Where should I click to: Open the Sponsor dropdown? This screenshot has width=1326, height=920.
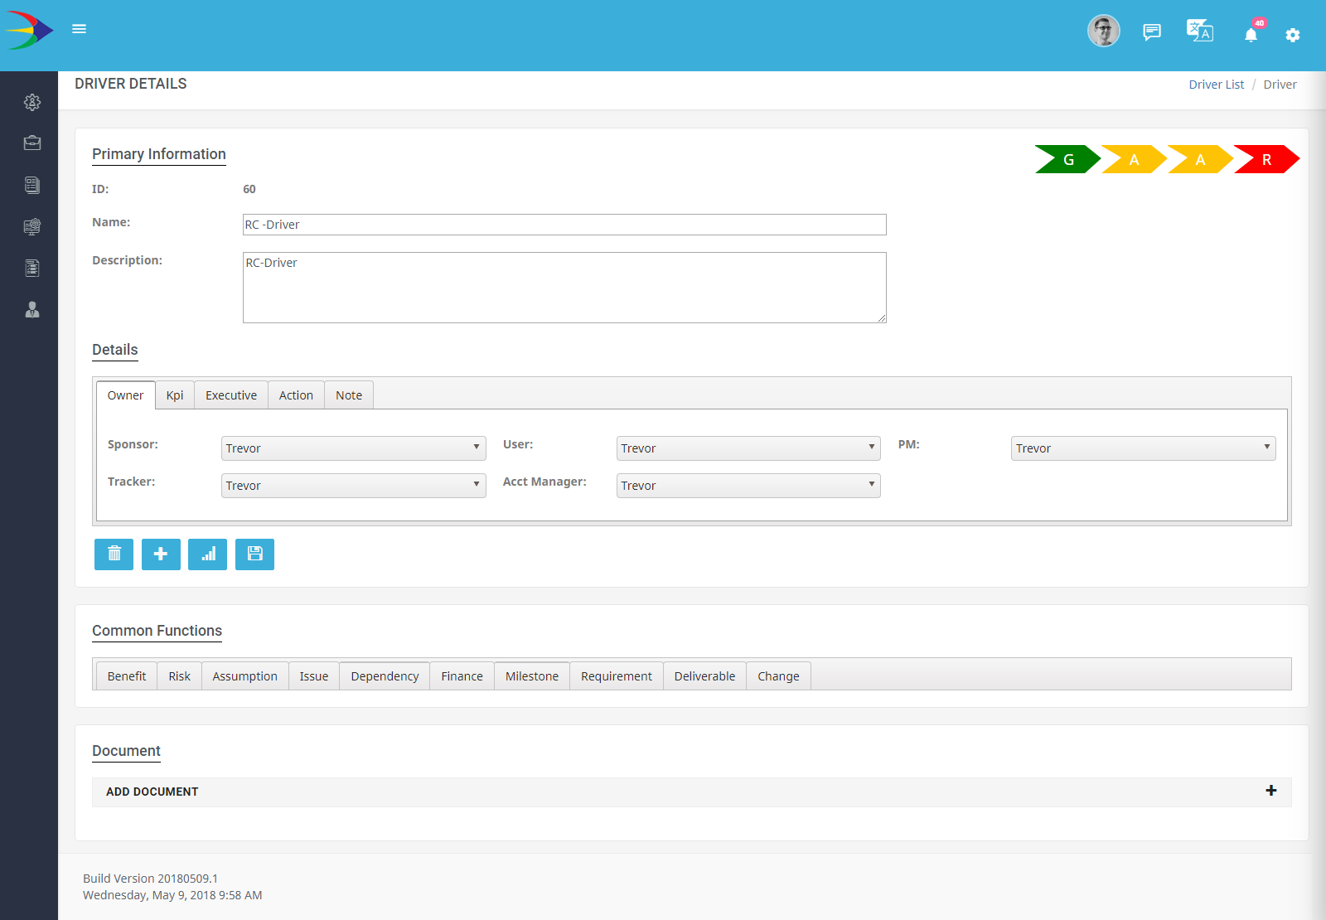[x=353, y=448]
